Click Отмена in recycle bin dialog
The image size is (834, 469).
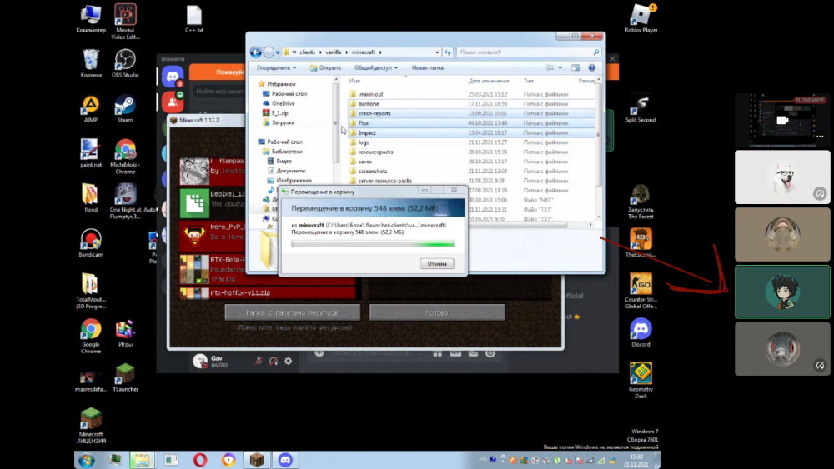click(x=437, y=264)
